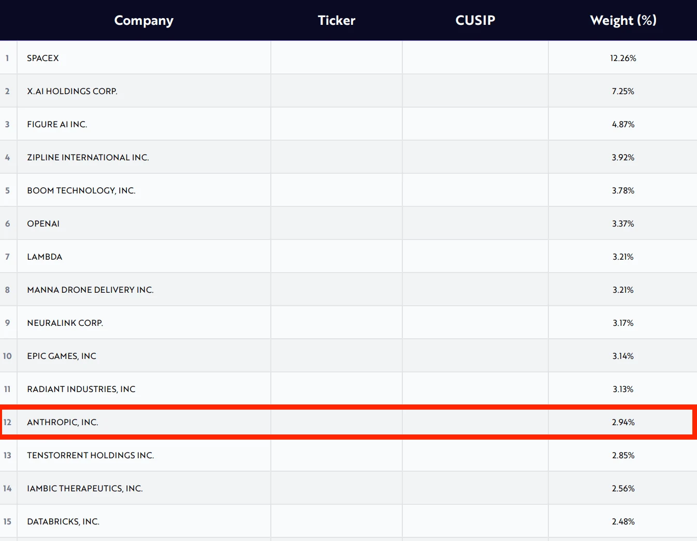Click the EPIC GAMES, INC entry
697x541 pixels.
[x=62, y=356]
